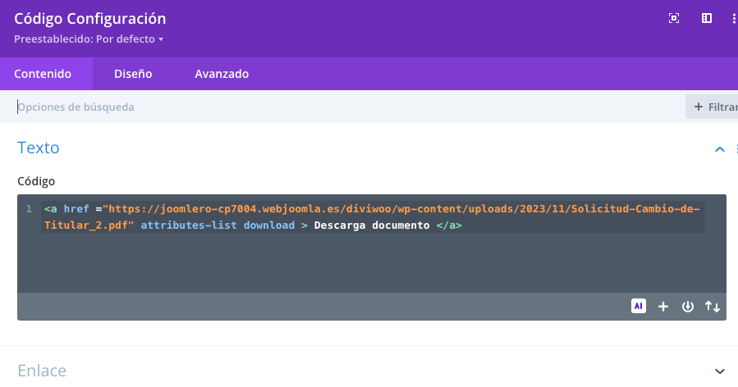738x387 pixels.
Task: Snap the modal to sidebar layout icon
Action: 707,18
